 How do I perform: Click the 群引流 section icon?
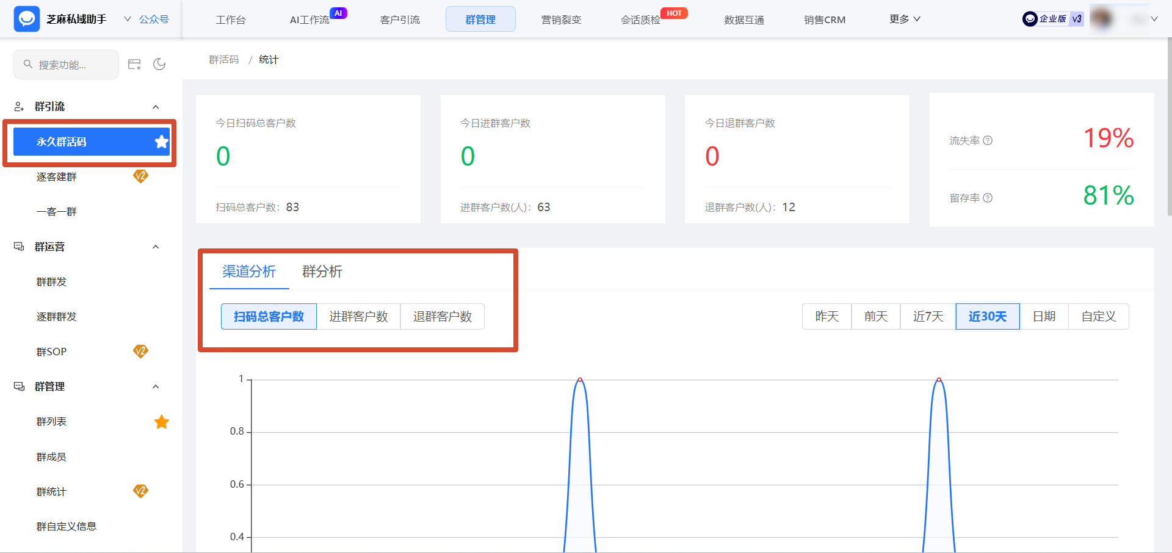click(19, 107)
